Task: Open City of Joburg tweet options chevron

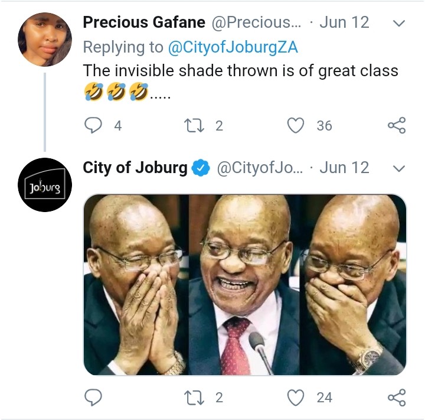Action: [x=399, y=168]
